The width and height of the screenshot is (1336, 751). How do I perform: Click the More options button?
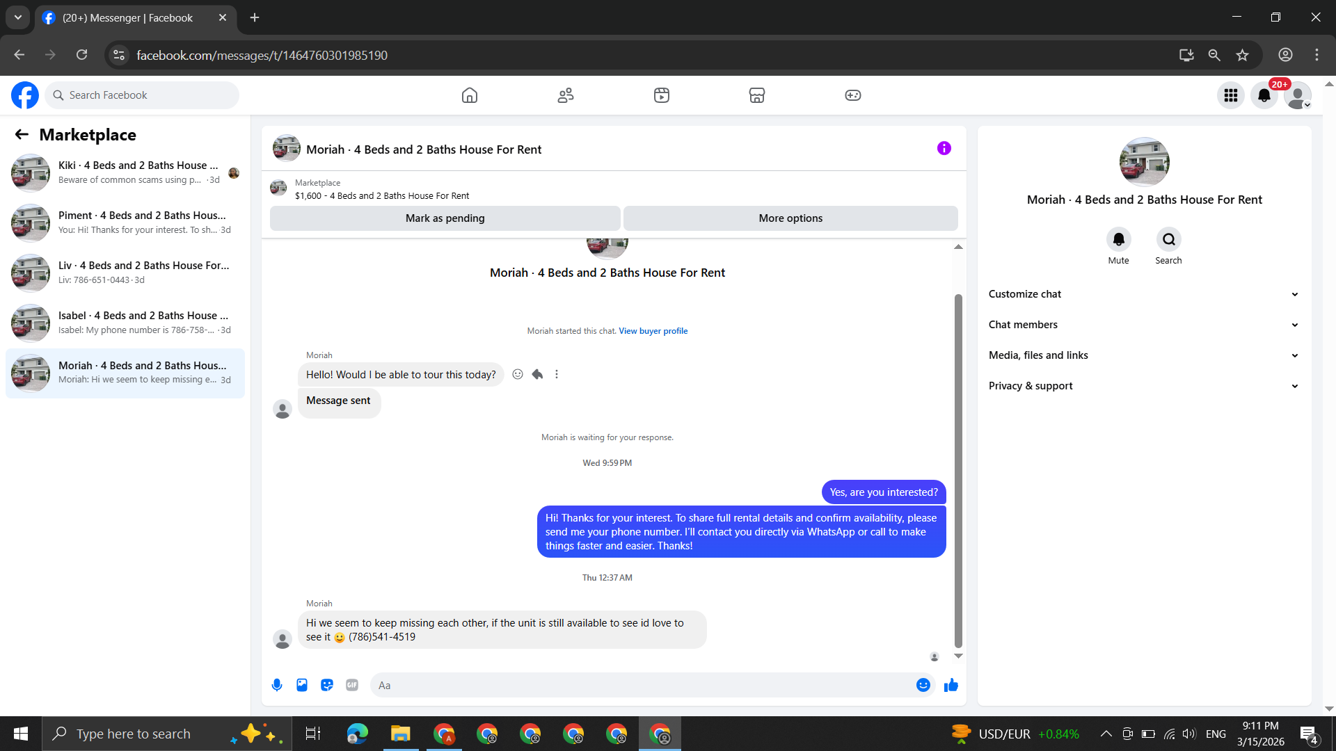coord(790,218)
